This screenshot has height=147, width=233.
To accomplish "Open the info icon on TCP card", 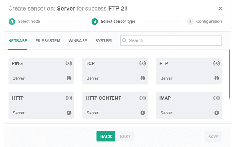I will pyautogui.click(x=143, y=78).
